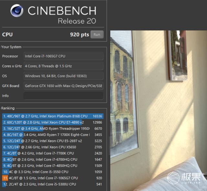This screenshot has height=191, width=207.
Task: Select the Xeon E5-2697 v2 ranking row
Action: coord(53,141)
